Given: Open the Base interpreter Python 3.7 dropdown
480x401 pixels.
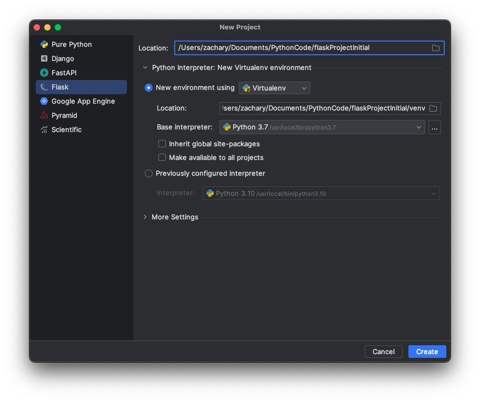Looking at the screenshot, I should click(322, 127).
